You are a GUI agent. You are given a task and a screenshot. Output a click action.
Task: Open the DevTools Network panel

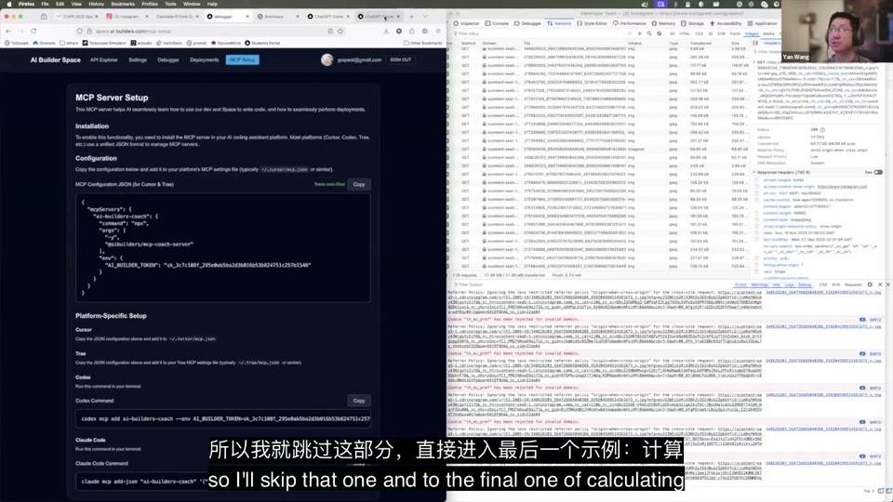point(559,23)
